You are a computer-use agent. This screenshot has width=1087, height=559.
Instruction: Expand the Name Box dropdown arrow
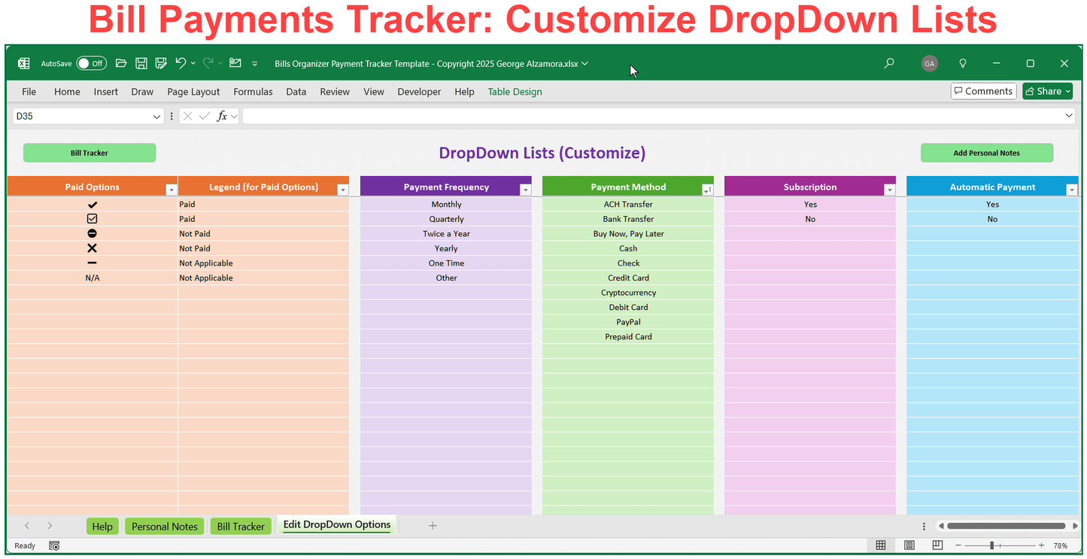pos(156,117)
